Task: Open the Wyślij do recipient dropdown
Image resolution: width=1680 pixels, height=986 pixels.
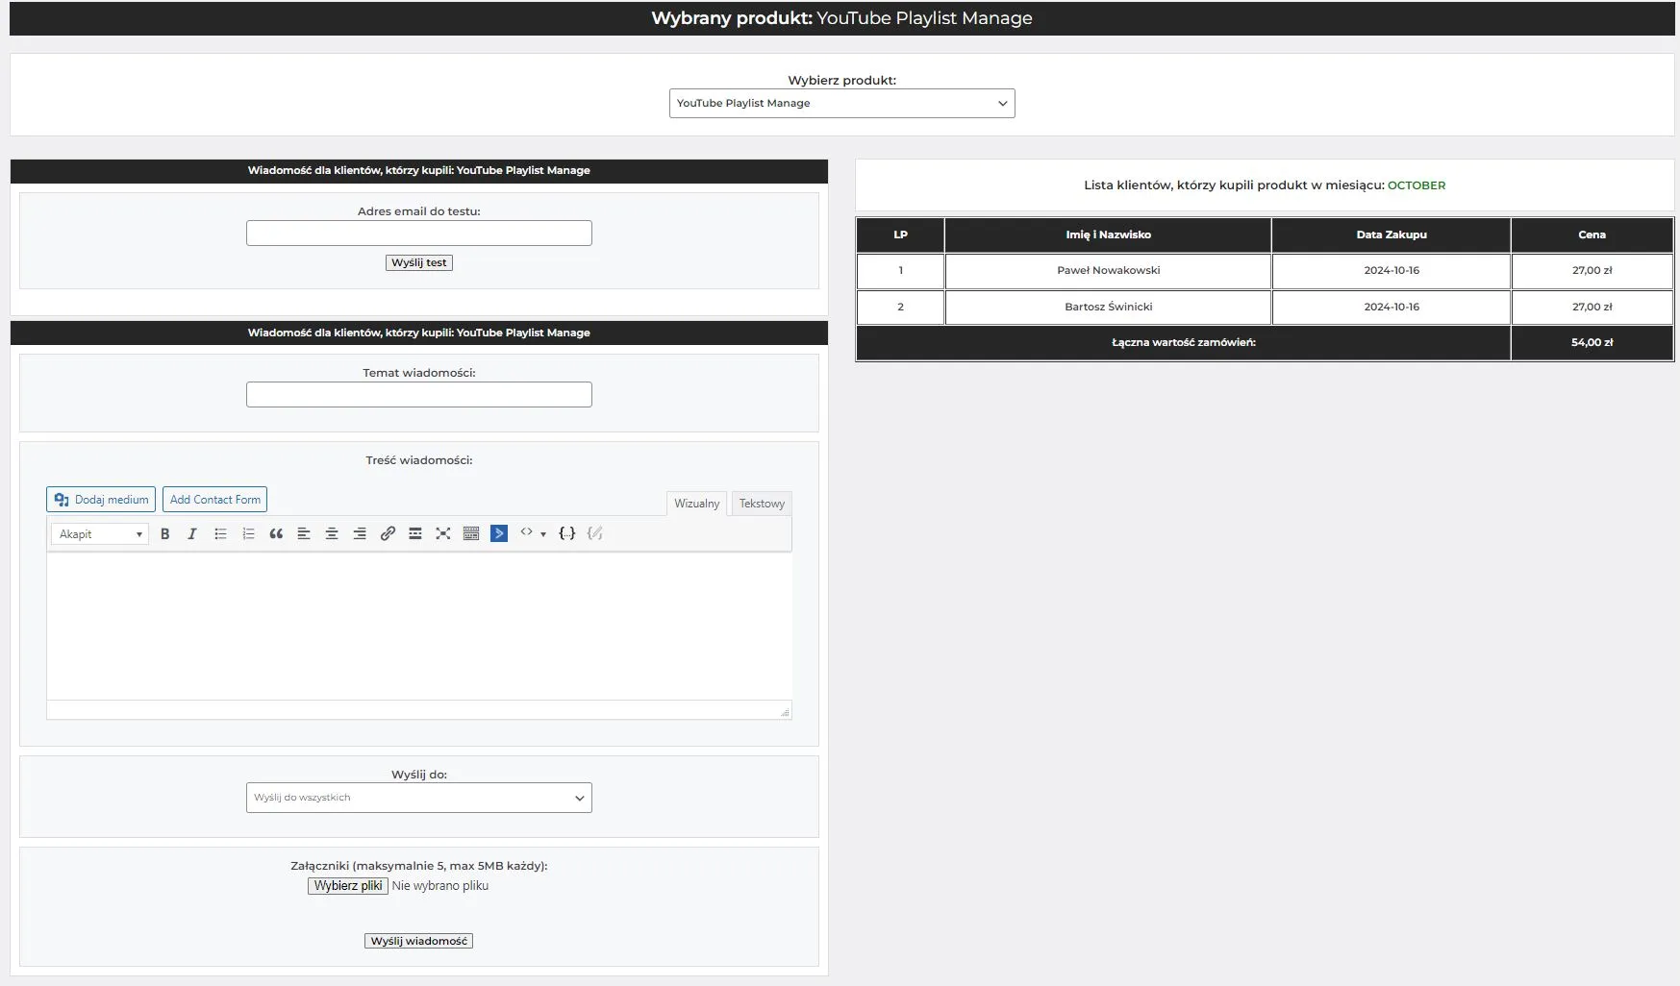Action: coord(418,798)
